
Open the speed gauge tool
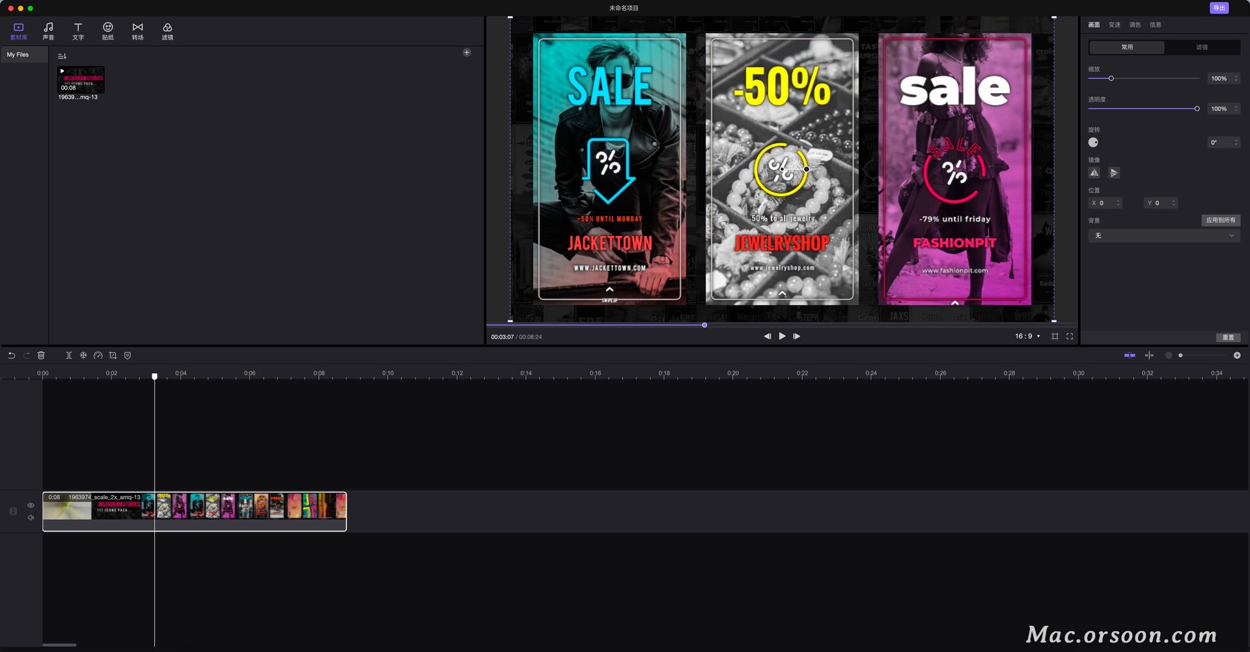coord(98,356)
